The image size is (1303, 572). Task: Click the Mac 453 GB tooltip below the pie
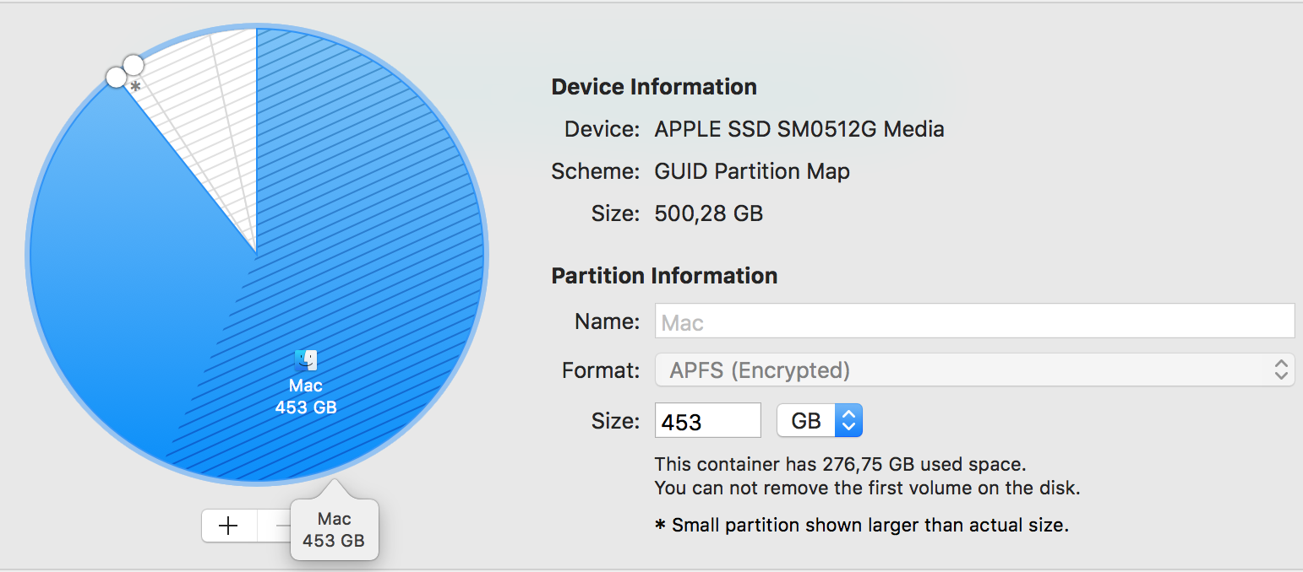tap(334, 530)
